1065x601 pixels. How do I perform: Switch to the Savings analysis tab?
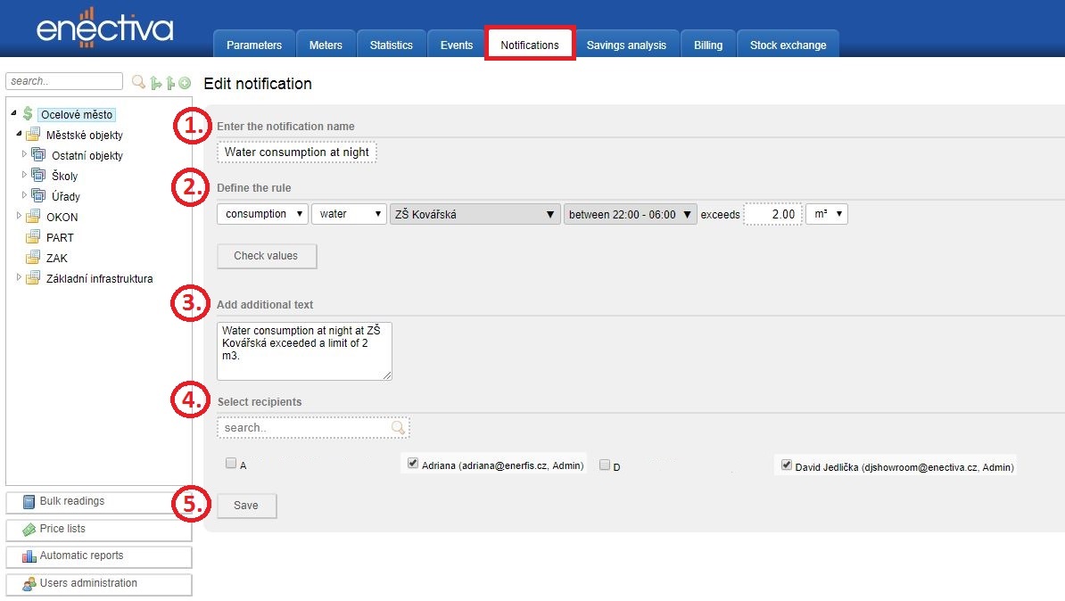pyautogui.click(x=626, y=45)
